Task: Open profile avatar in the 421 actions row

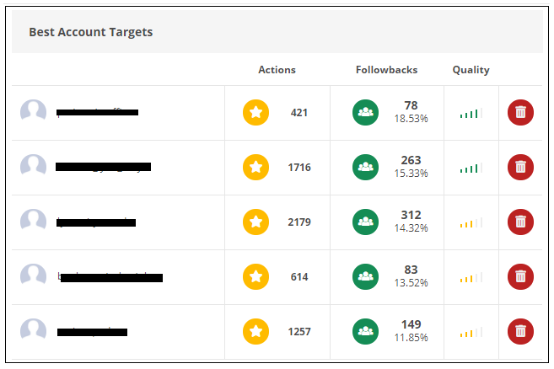Action: 33,112
